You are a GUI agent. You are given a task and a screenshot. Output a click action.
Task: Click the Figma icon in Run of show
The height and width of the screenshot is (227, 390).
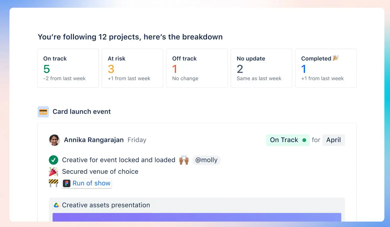[67, 183]
